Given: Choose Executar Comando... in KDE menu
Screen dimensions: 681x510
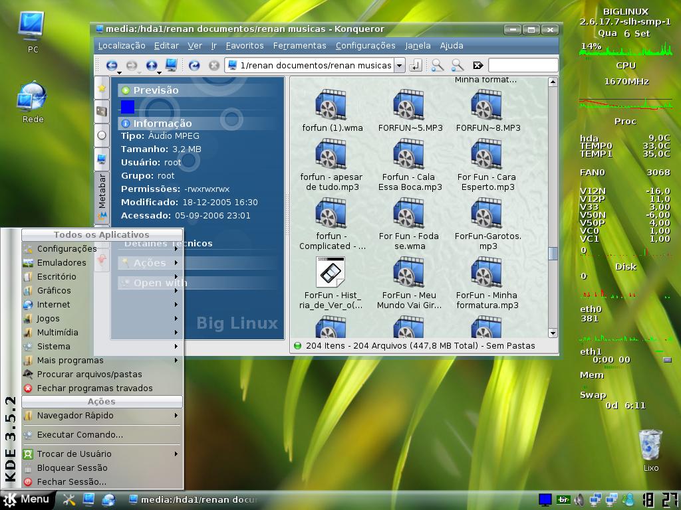Looking at the screenshot, I should click(x=102, y=434).
